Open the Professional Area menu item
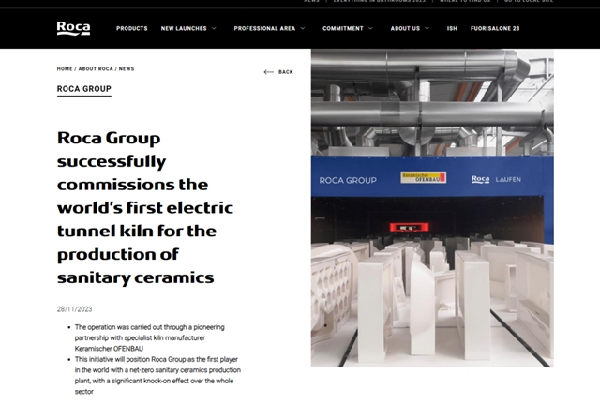The image size is (600, 404). click(264, 29)
